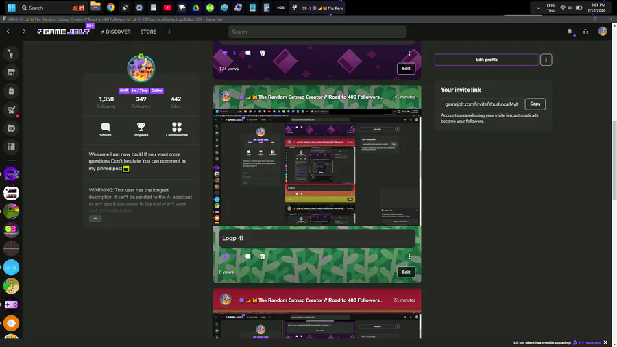Open the Loop 4! post screenshot image
617x347 pixels.
(317, 167)
